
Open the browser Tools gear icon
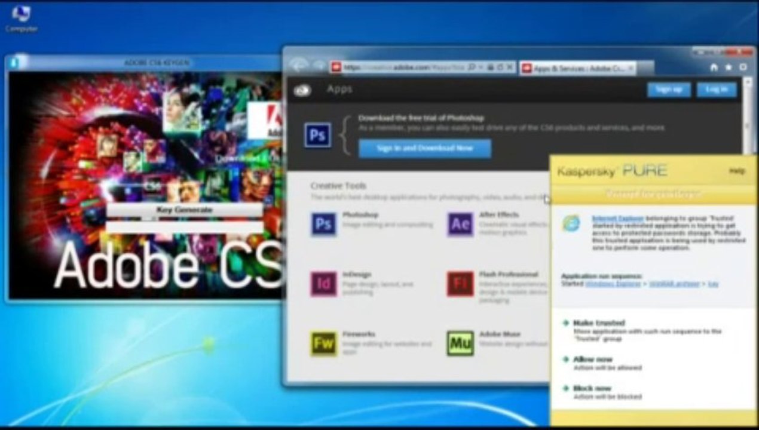click(x=743, y=67)
